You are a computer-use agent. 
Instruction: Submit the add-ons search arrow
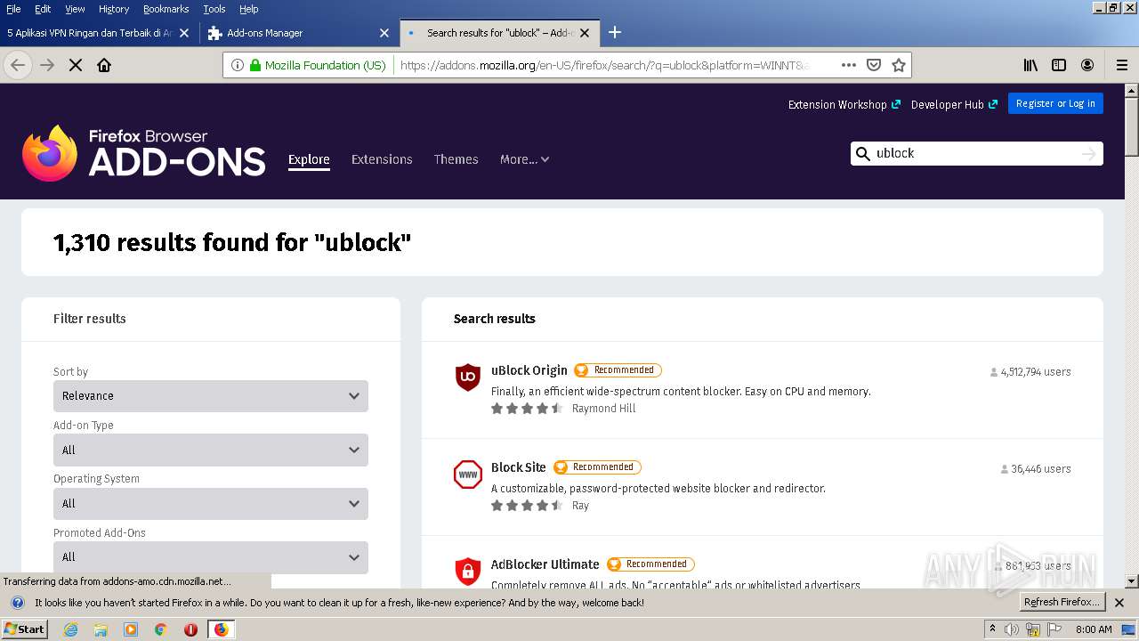(x=1088, y=154)
